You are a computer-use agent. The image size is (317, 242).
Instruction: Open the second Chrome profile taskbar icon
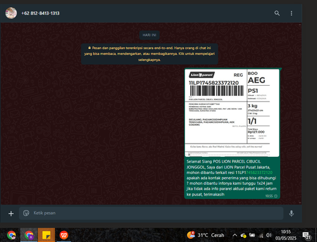coord(29,235)
